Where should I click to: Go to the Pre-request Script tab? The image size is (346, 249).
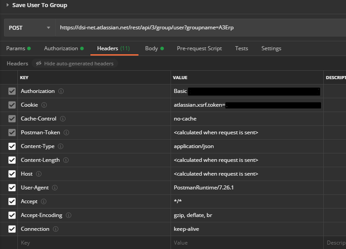[199, 48]
